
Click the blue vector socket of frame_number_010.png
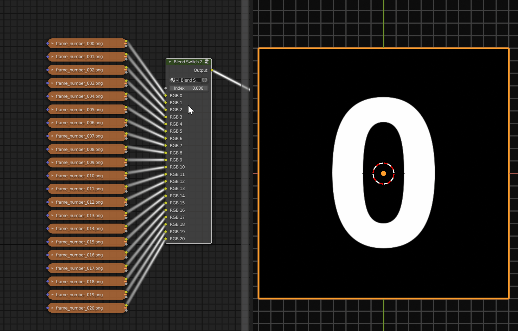point(48,176)
